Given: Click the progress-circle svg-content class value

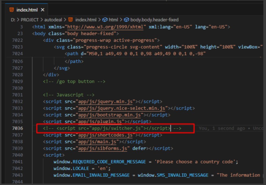Looking at the screenshot, I should coord(123,47).
